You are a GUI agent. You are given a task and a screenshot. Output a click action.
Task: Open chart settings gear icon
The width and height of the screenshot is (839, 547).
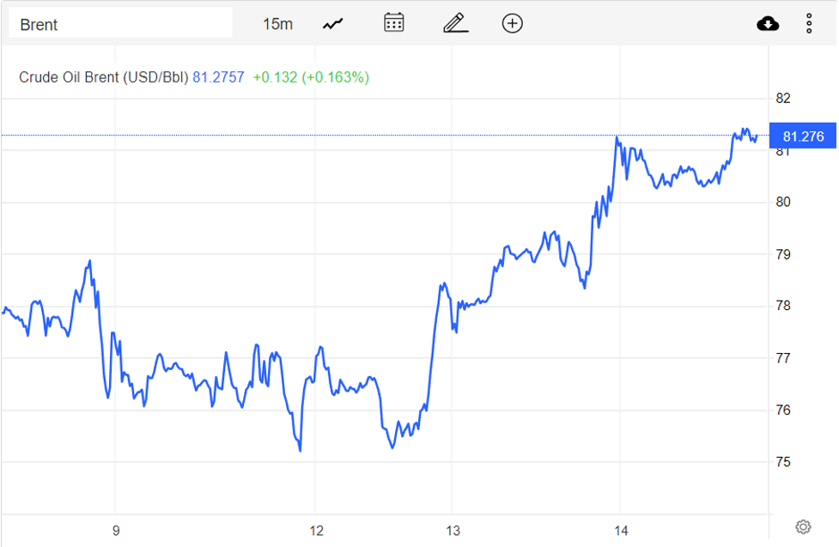pyautogui.click(x=804, y=526)
